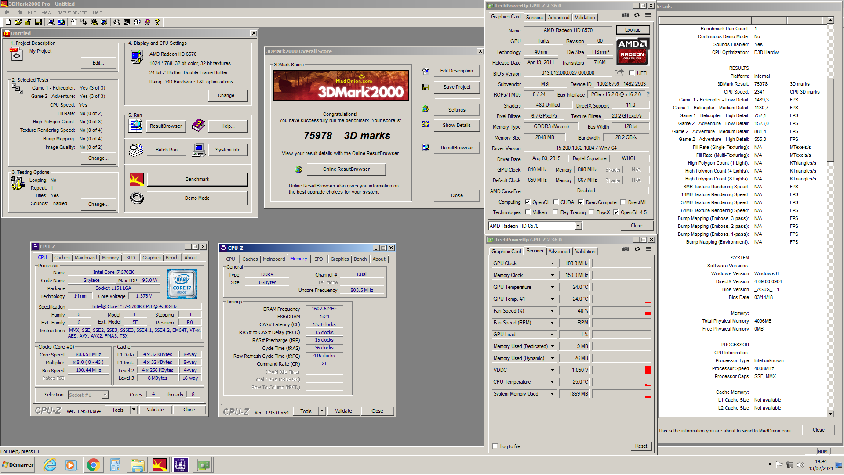
Task: Click the 3DMark2000 banner image in score dialog
Action: coord(341,86)
